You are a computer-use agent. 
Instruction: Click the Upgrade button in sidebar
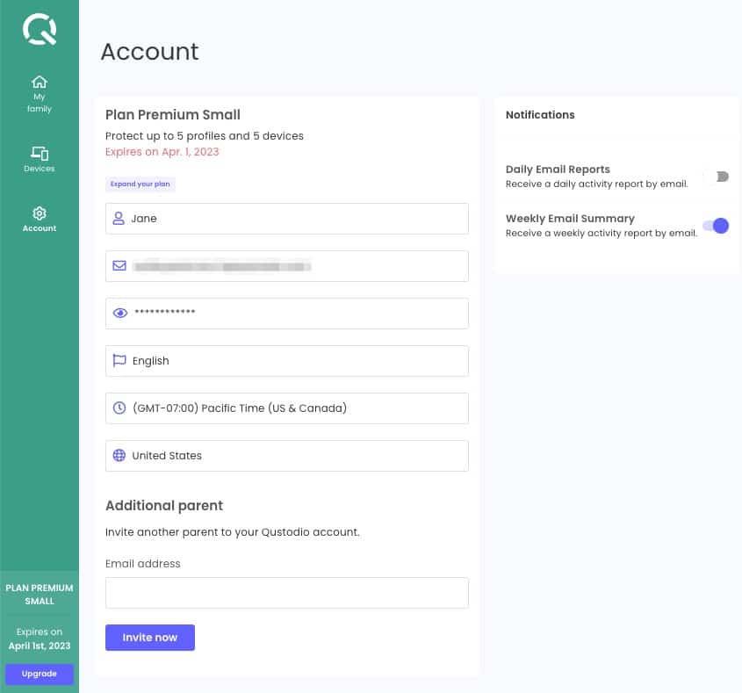click(40, 674)
